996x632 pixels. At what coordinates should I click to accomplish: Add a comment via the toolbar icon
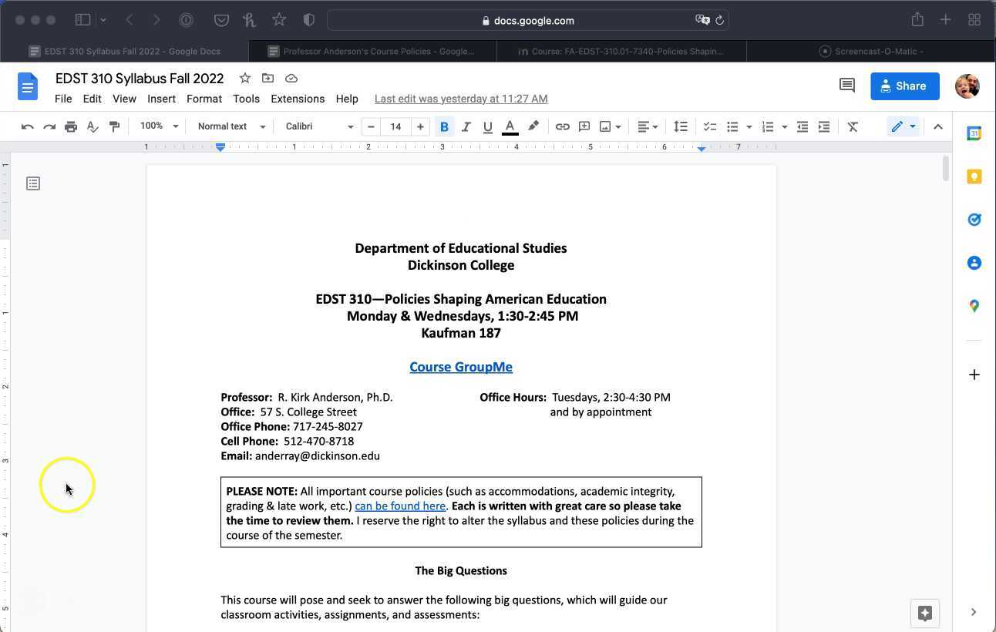pyautogui.click(x=584, y=126)
